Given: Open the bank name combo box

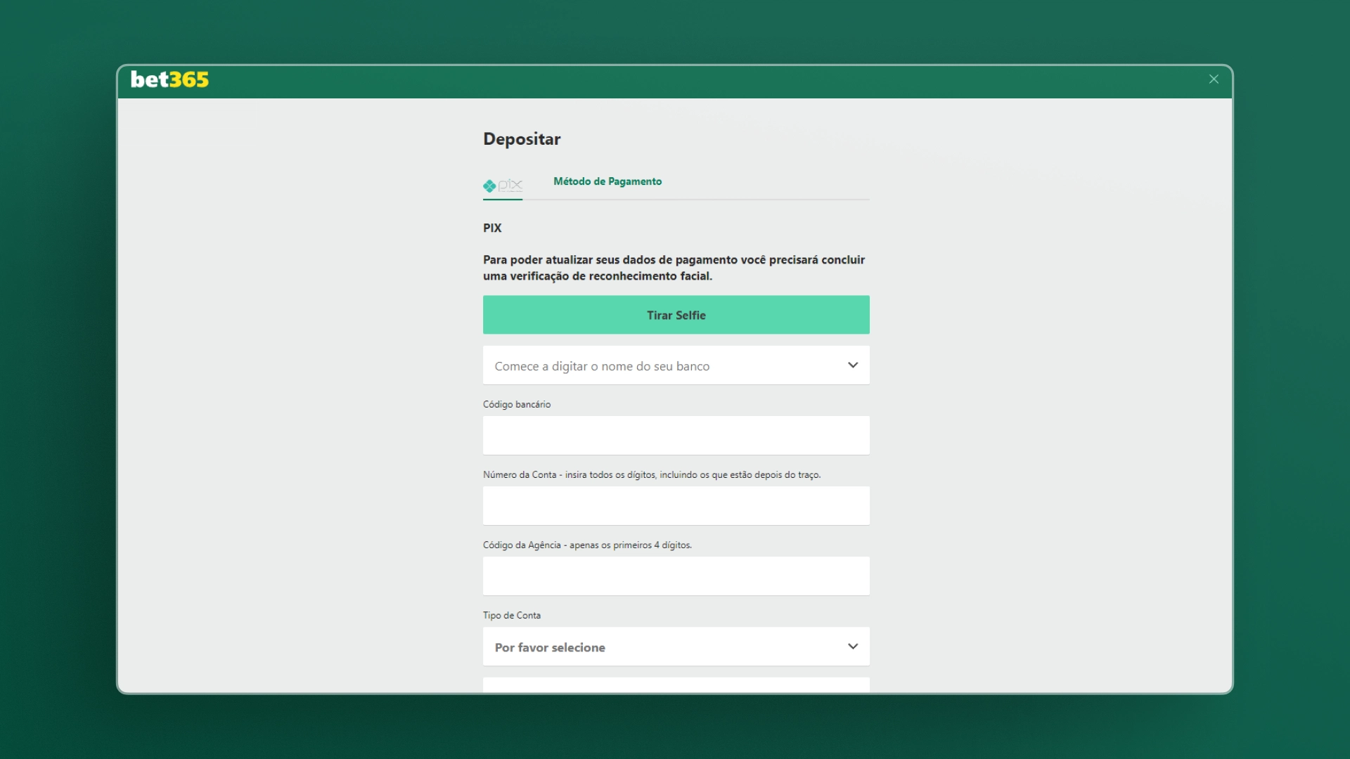Looking at the screenshot, I should pos(676,365).
